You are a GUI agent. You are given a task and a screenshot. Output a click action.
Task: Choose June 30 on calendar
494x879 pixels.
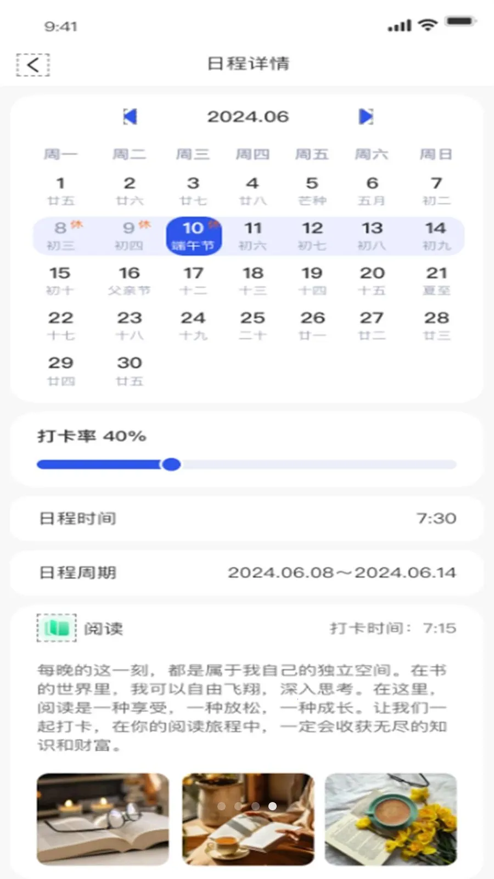pos(130,371)
